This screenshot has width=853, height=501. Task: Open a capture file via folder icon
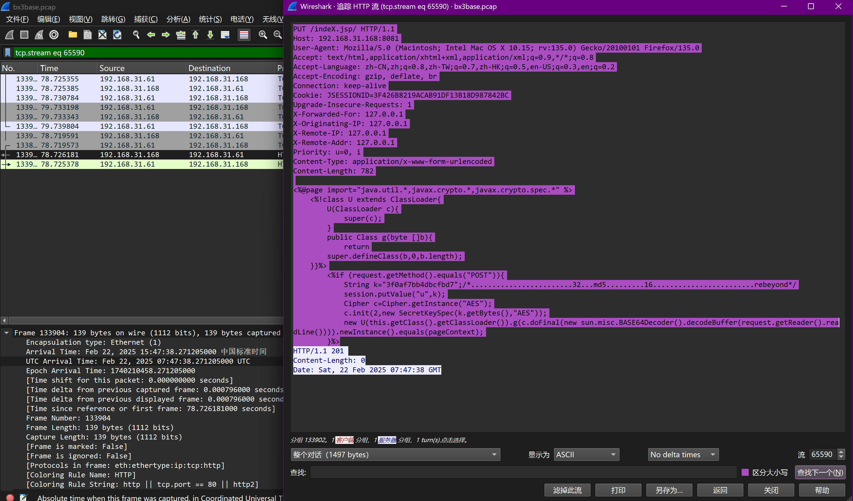73,35
